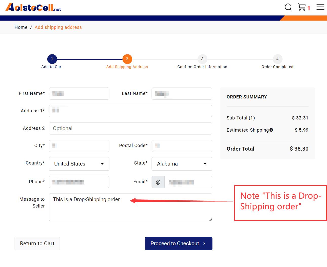The height and width of the screenshot is (267, 327).
Task: Open the search icon in the header
Action: [x=288, y=7]
